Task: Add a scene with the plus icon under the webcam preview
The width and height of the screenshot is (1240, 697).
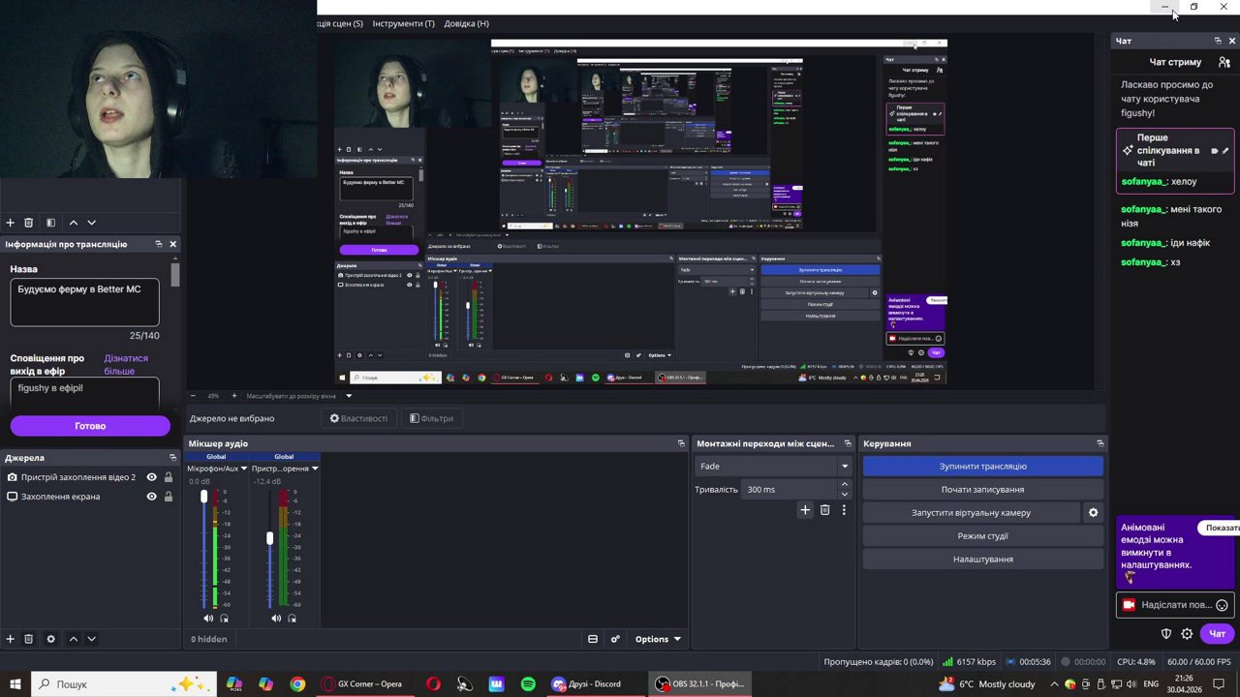Action: pos(11,223)
